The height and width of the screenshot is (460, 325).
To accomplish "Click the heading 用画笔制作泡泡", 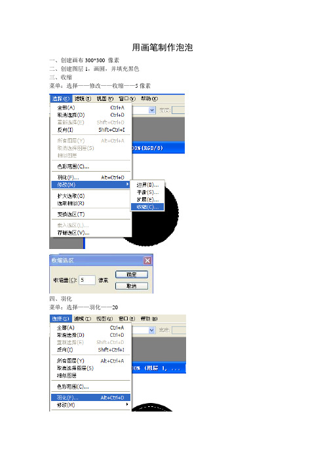I will pos(162,47).
